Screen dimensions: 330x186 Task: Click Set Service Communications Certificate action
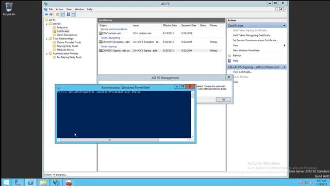(255, 40)
